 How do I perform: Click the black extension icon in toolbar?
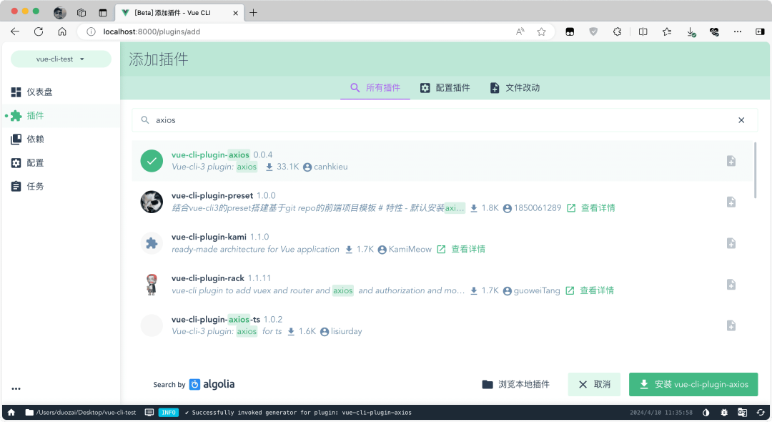(570, 31)
